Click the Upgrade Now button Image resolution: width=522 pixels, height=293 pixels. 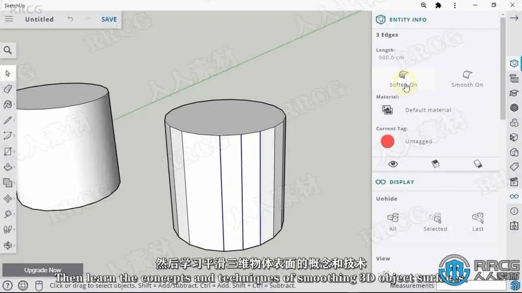point(43,270)
